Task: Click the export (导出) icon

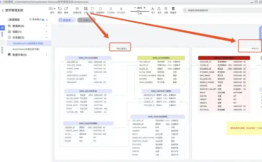Action: [x=159, y=8]
